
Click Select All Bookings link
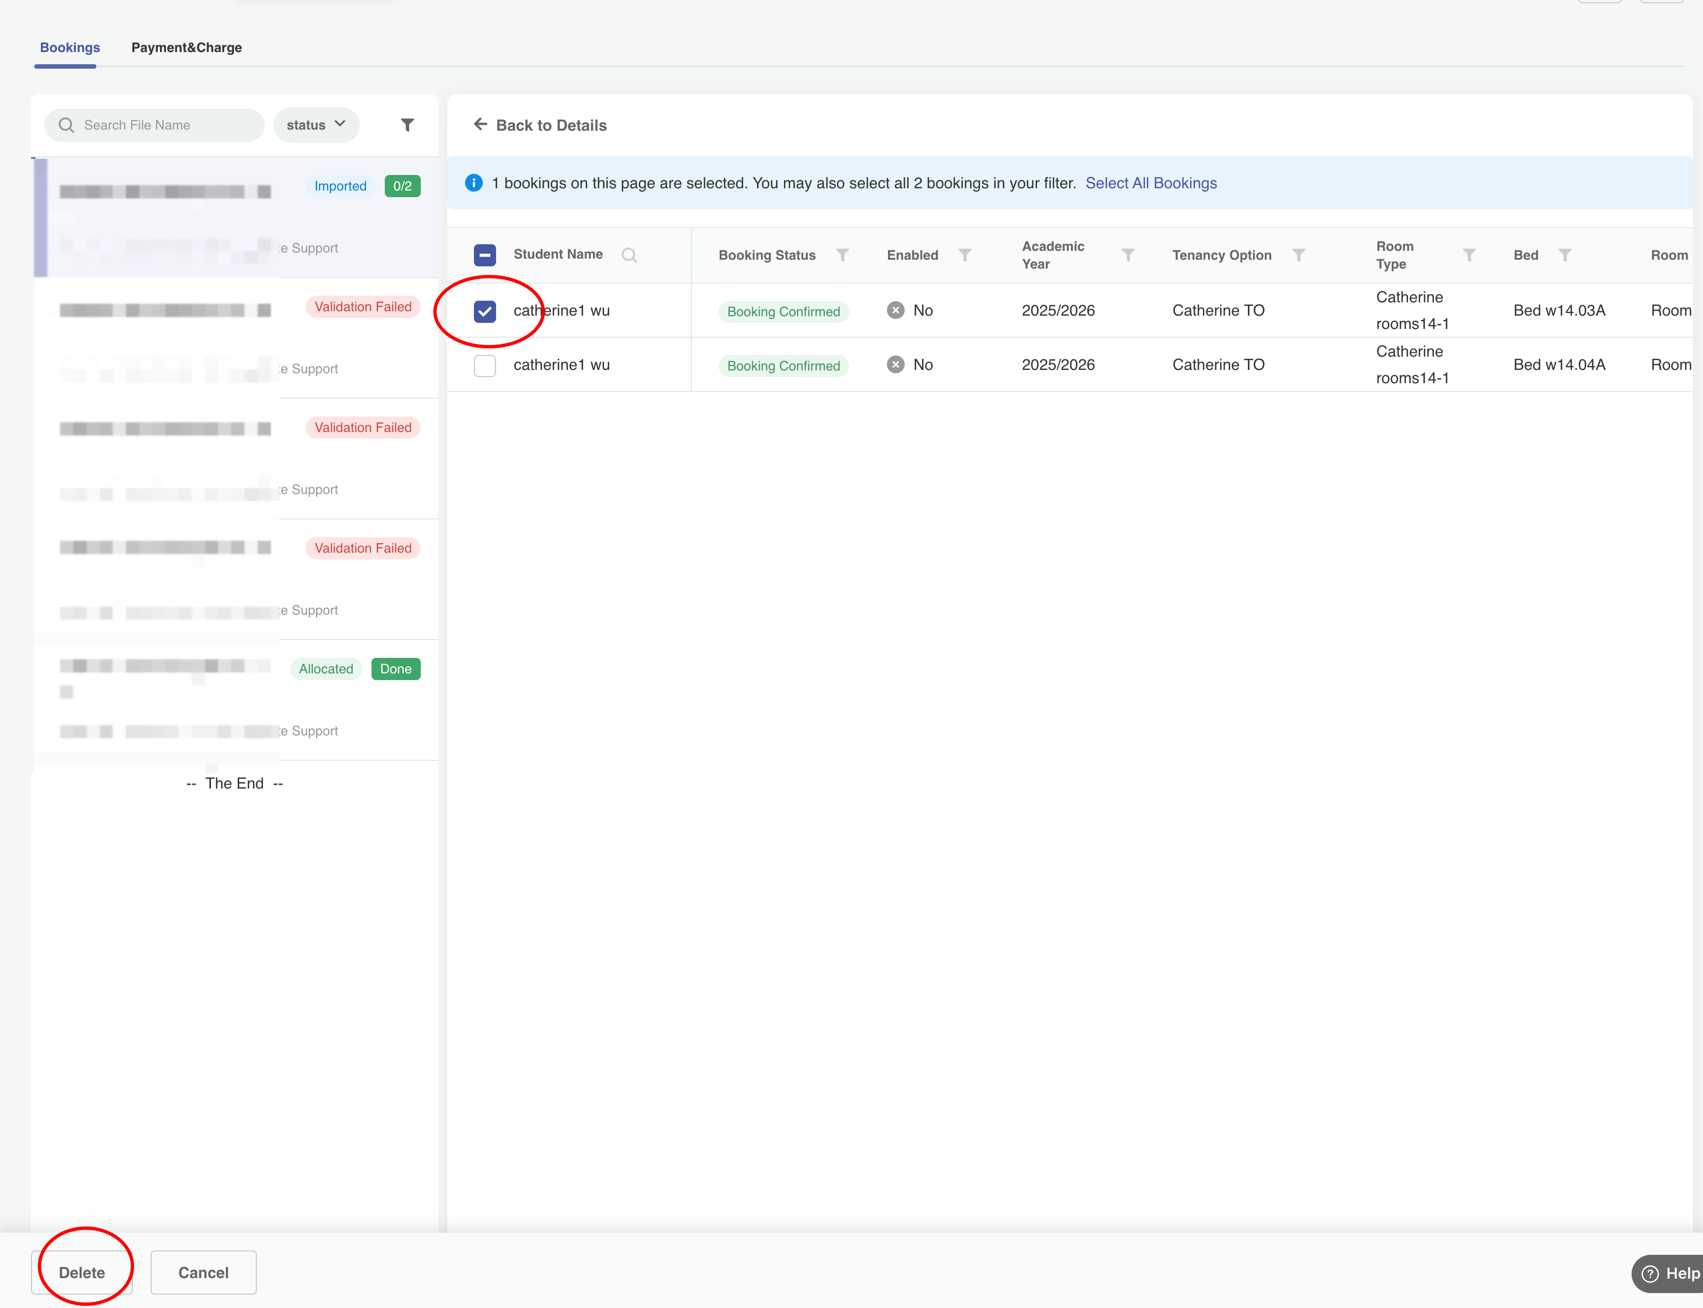1151,183
